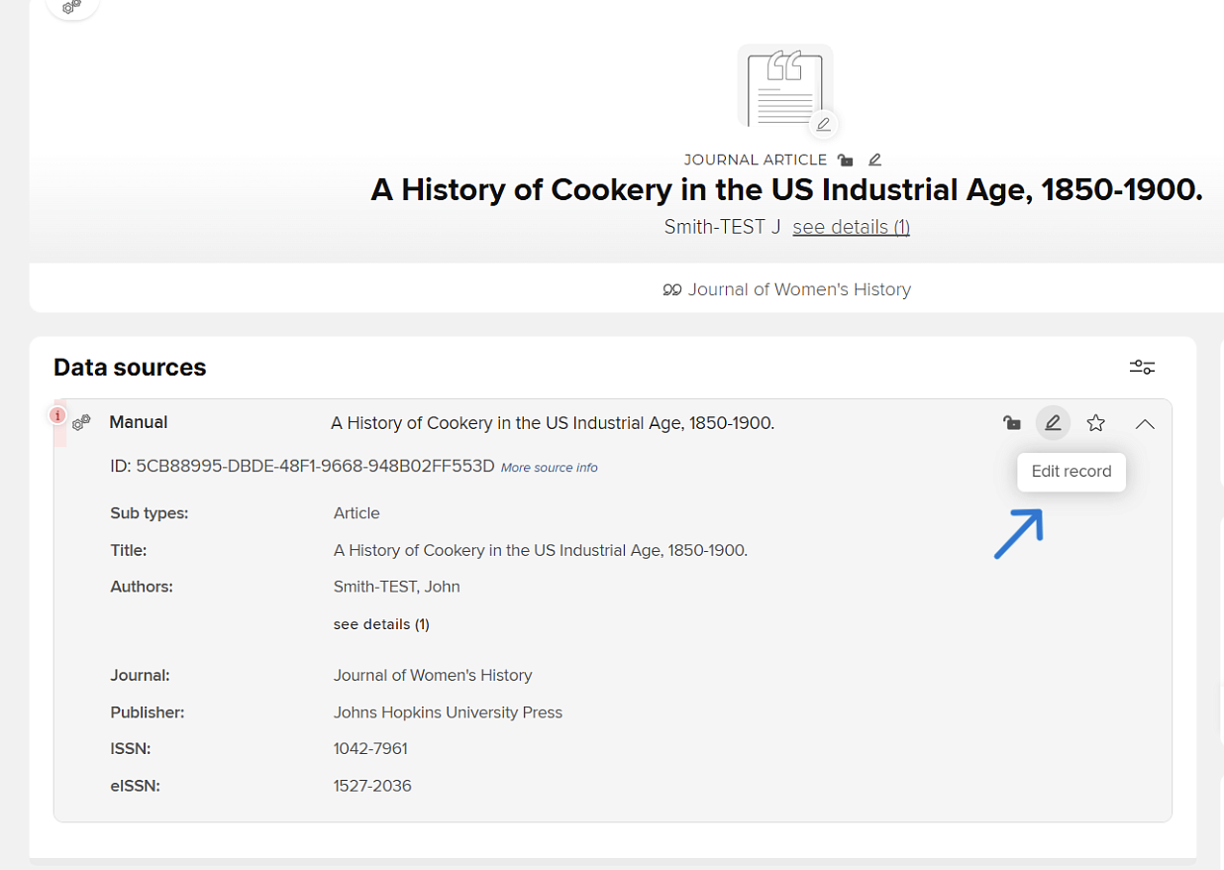This screenshot has height=870, width=1224.
Task: Click the Manual source label
Action: (x=138, y=422)
